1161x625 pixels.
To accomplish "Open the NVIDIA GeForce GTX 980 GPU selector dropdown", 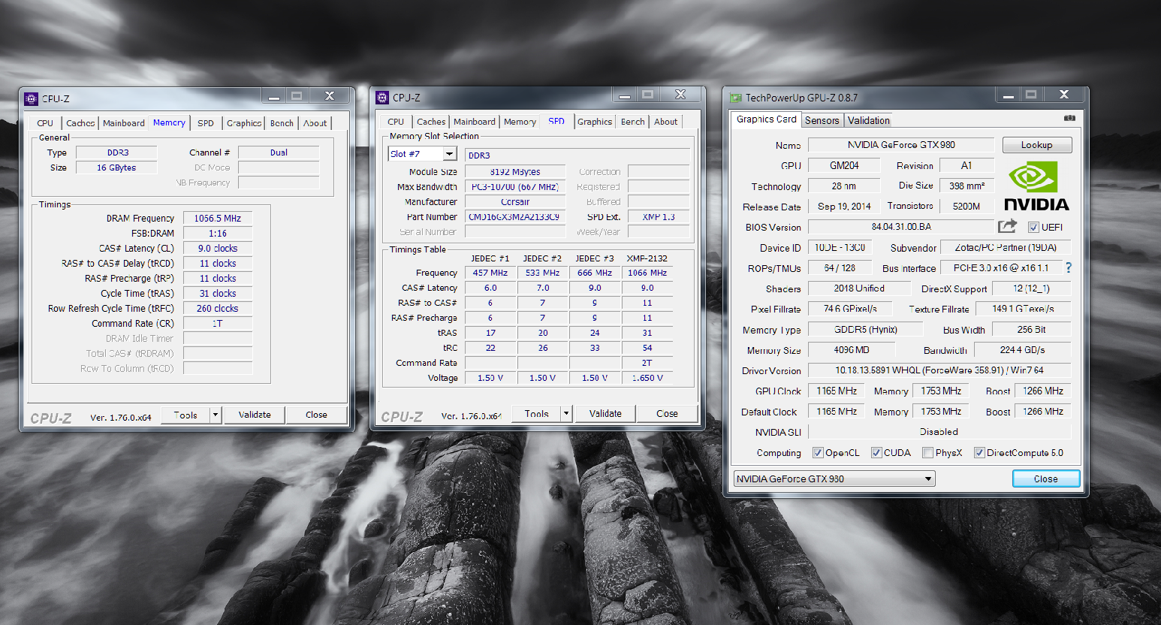I will coord(834,479).
